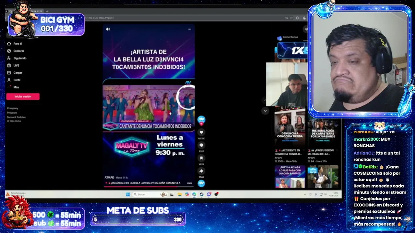Open the Windows Start menu
This screenshot has width=415, height=233.
128,194
